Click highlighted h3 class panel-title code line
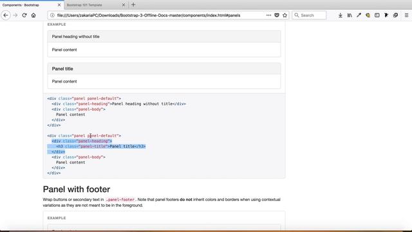 101,146
